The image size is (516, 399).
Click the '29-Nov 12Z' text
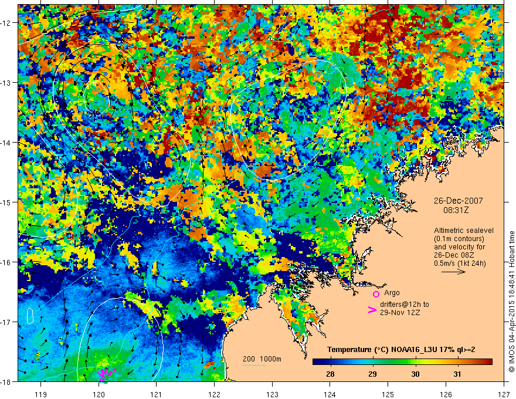[x=400, y=312]
